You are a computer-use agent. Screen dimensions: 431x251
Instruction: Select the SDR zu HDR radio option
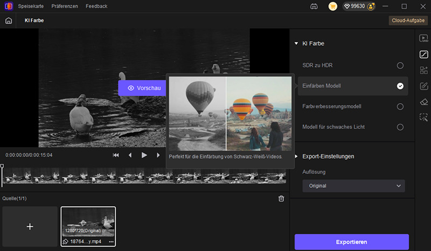400,65
